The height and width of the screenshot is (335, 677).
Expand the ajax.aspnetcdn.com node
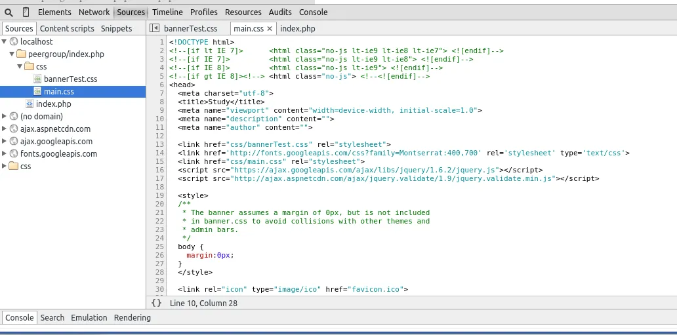click(5, 128)
